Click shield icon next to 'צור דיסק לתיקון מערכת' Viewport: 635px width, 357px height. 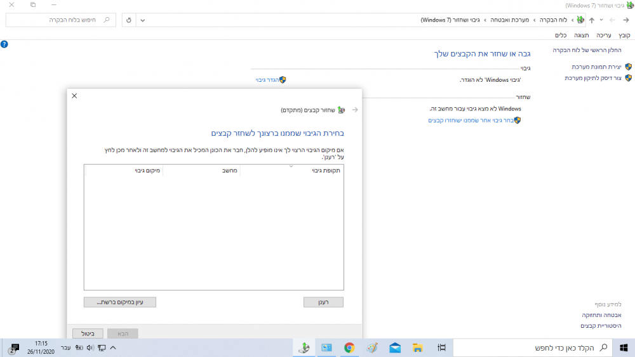pos(628,77)
